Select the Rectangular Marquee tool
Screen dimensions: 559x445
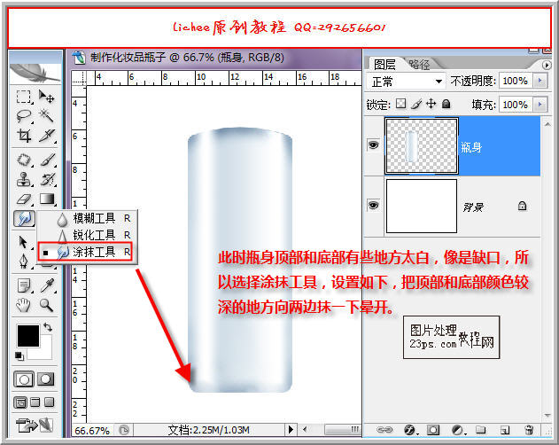24,97
